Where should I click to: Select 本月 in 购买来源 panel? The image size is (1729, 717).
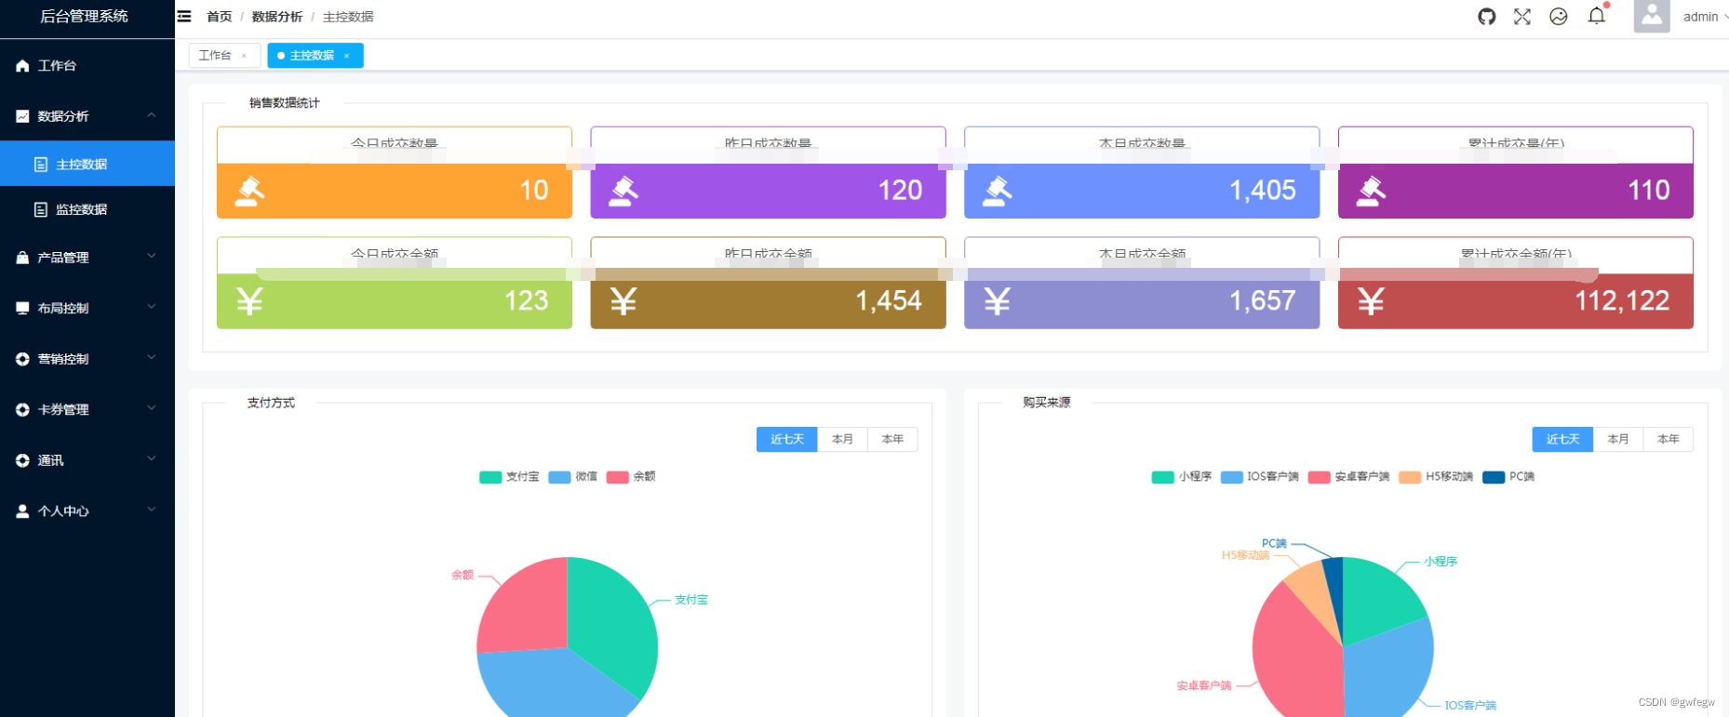click(1618, 439)
